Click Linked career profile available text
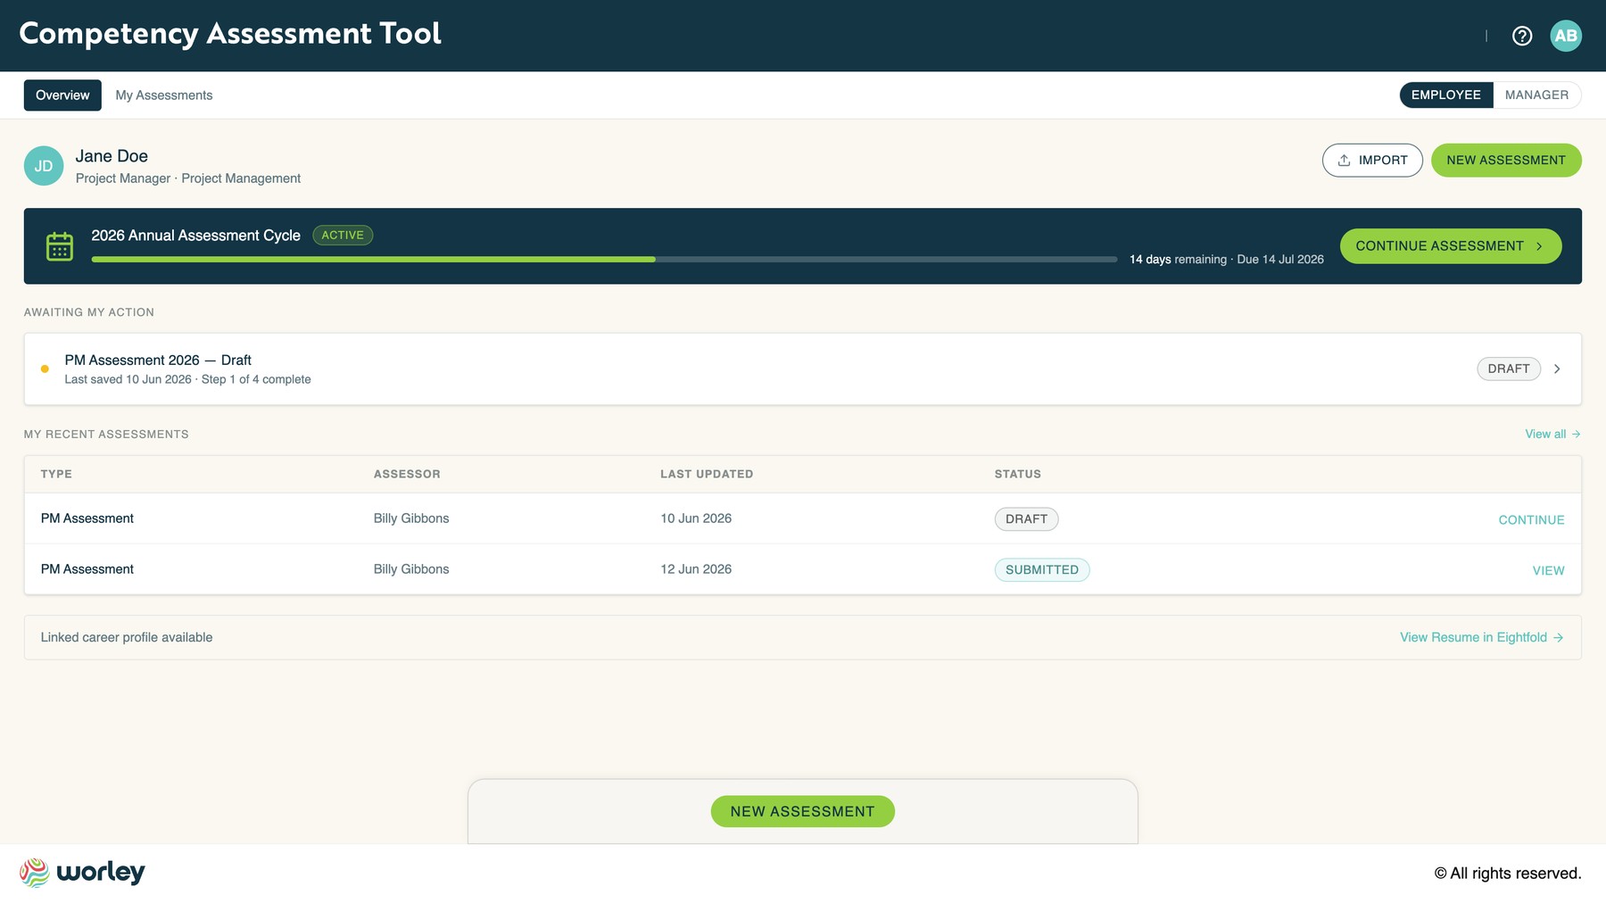Image resolution: width=1606 pixels, height=903 pixels. (x=127, y=638)
